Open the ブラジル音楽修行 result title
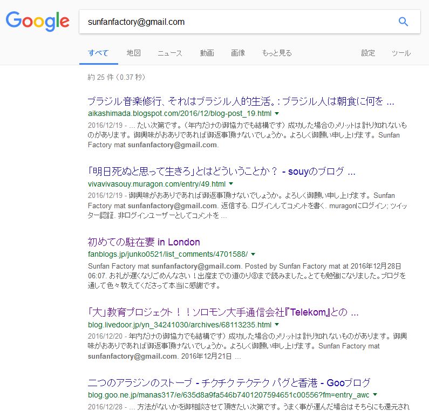Viewport: 429px width, 411px height. (241, 101)
